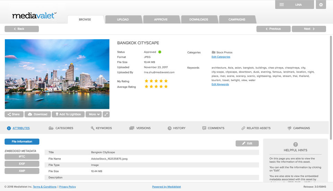This screenshot has width=333, height=191.
Task: Click the Bangkok cityscape preview image
Action: [x=57, y=74]
